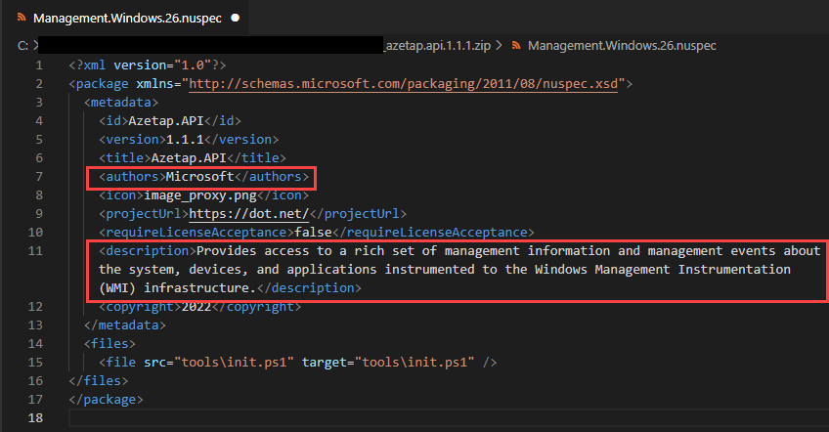This screenshot has width=829, height=432.
Task: Click the closing package tag
Action: (x=107, y=399)
